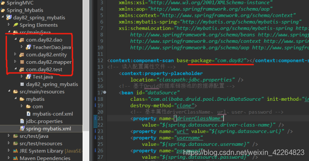The width and height of the screenshot is (309, 161).
Task: Click the mybatis-conf.xml file icon
Action: click(29, 114)
